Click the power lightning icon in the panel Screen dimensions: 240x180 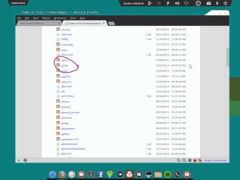168,3
